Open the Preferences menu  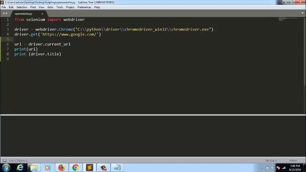click(x=84, y=7)
